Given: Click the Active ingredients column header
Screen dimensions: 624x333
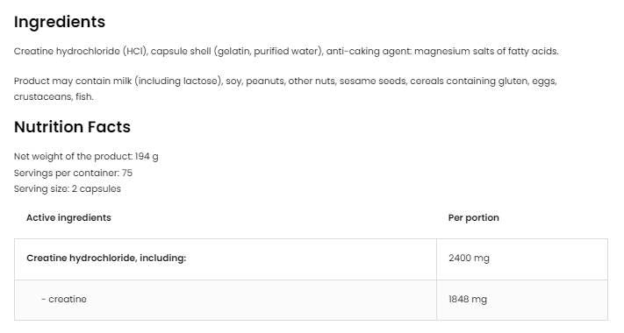Looking at the screenshot, I should [68, 217].
